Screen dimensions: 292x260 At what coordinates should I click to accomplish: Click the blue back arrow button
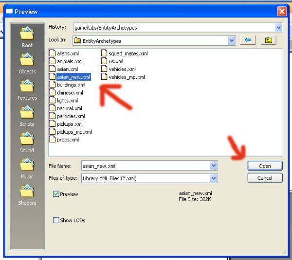click(248, 40)
